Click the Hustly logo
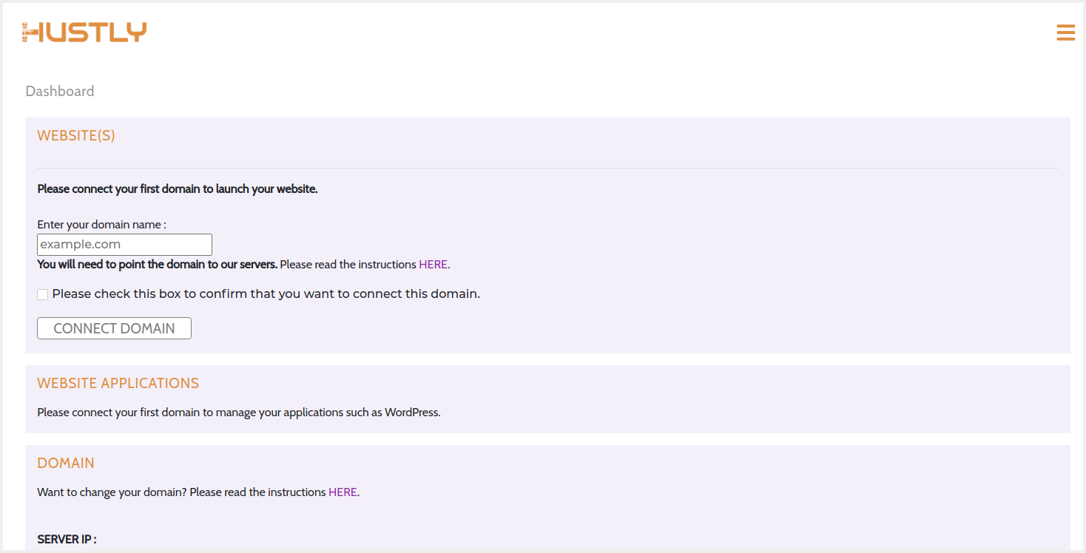Viewport: 1086px width, 553px height. tap(84, 32)
